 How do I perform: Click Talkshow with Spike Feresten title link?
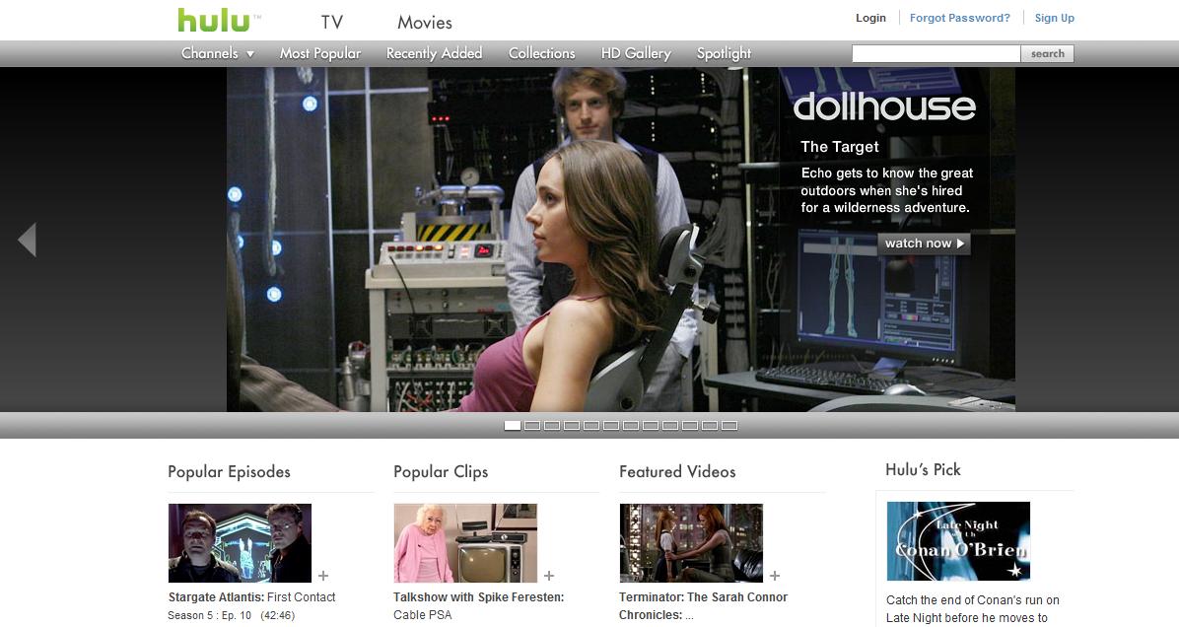click(x=478, y=596)
